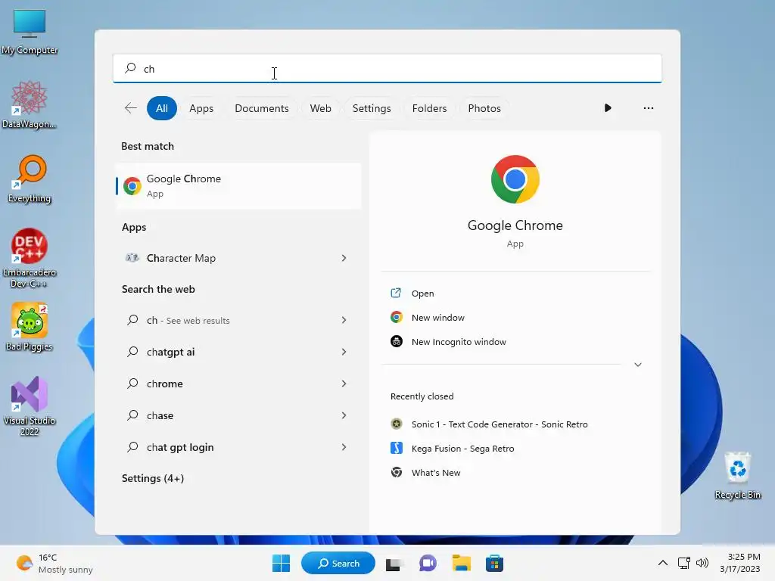Click the taskbar Search button
The height and width of the screenshot is (581, 775).
pyautogui.click(x=338, y=563)
